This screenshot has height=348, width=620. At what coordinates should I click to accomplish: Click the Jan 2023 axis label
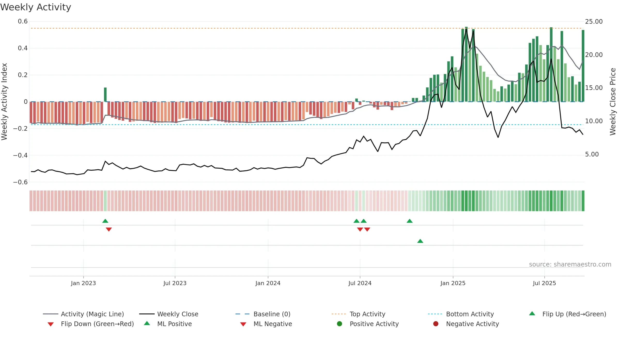[83, 283]
